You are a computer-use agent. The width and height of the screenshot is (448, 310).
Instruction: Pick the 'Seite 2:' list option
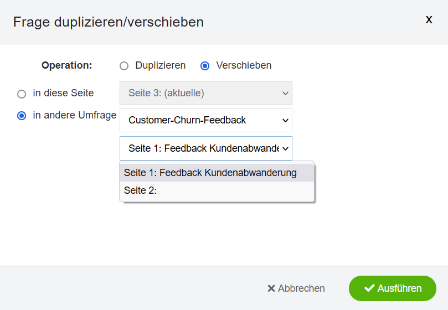(x=217, y=190)
